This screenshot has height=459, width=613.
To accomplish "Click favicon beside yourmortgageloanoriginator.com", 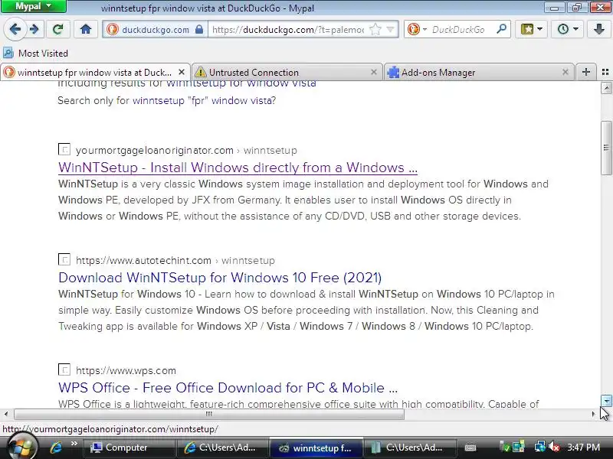I will [x=64, y=149].
